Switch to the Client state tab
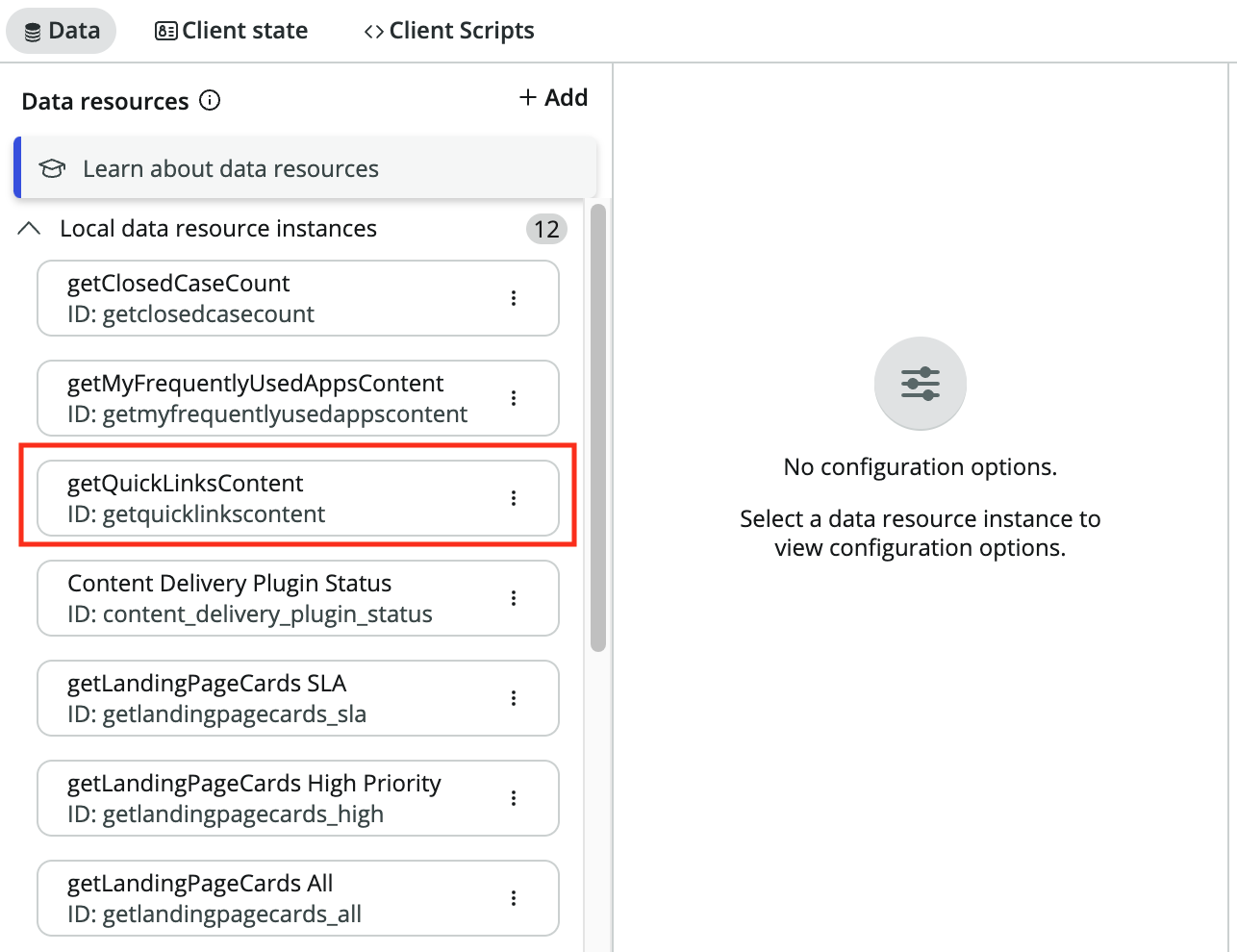 [x=231, y=31]
